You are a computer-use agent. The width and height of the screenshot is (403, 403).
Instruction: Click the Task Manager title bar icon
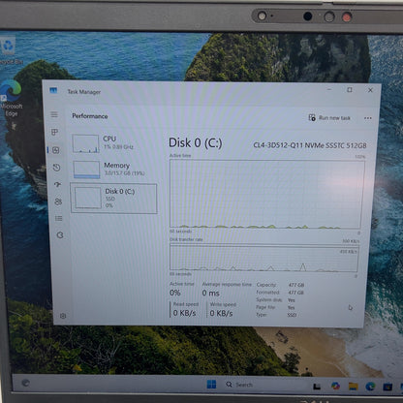pyautogui.click(x=53, y=91)
